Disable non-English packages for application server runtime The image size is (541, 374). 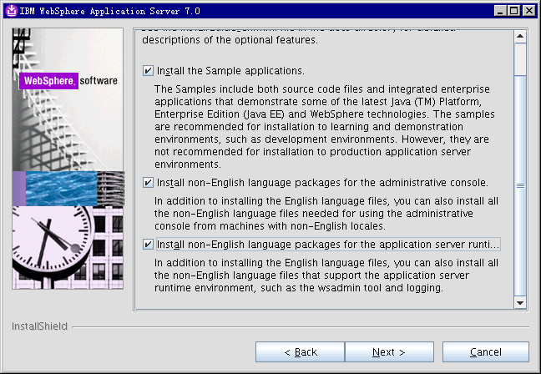coord(149,245)
